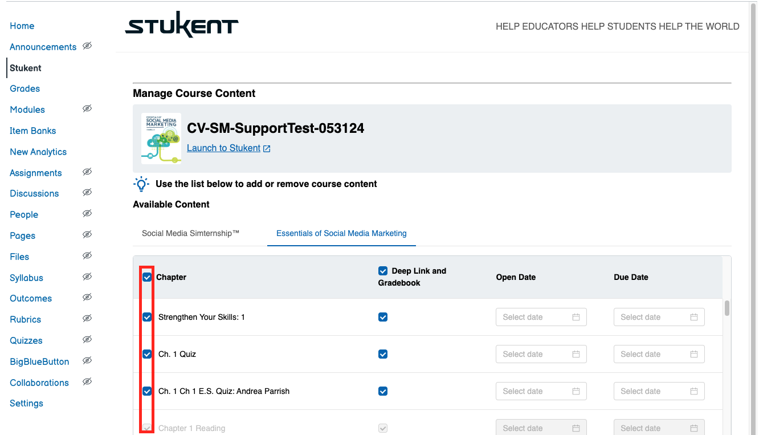Click the Social Media Marketing book cover thumbnail
The width and height of the screenshot is (759, 435).
click(161, 139)
